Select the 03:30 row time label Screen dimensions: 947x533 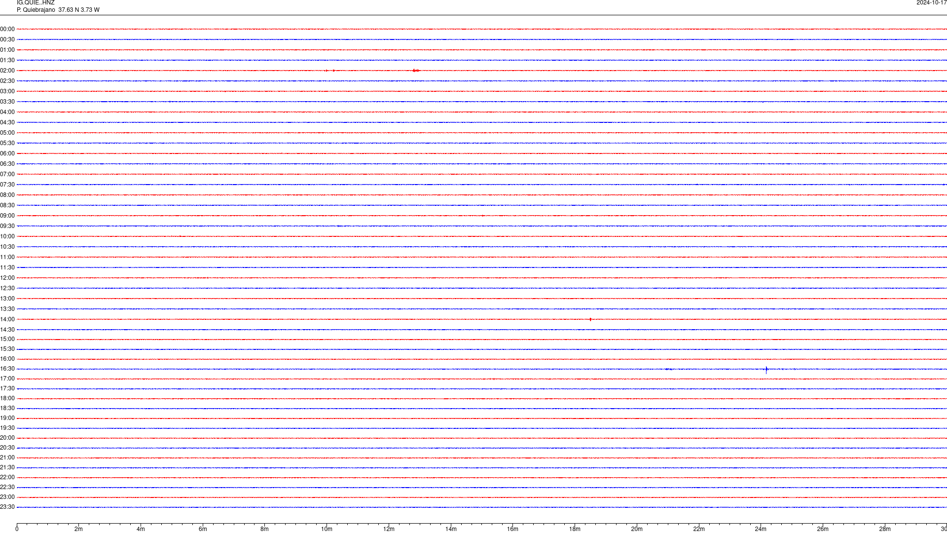pyautogui.click(x=7, y=102)
